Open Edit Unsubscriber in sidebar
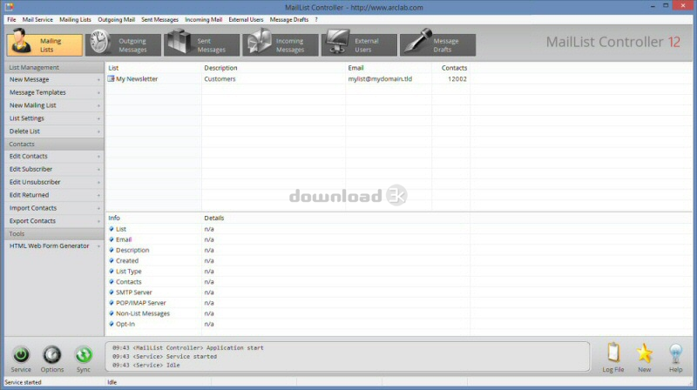This screenshot has width=697, height=390. (x=54, y=182)
